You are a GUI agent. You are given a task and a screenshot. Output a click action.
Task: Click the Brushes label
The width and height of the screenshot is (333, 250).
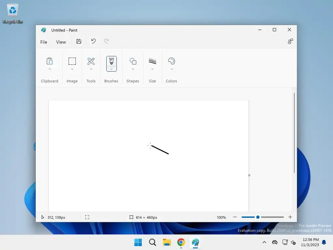pos(111,81)
